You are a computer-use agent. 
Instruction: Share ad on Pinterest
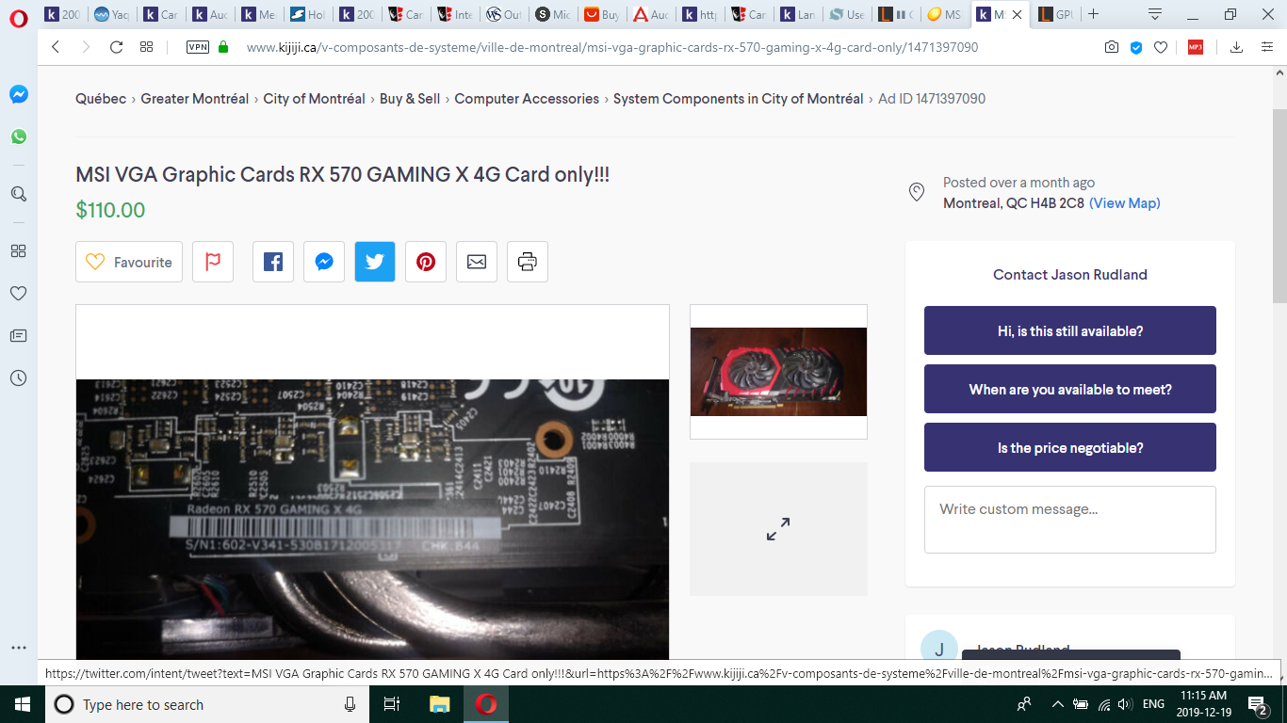(426, 262)
